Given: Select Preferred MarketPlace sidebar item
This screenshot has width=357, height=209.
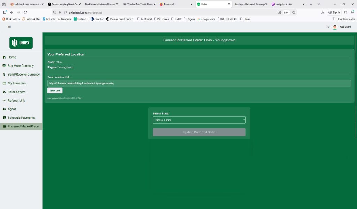Looking at the screenshot, I should tap(23, 126).
